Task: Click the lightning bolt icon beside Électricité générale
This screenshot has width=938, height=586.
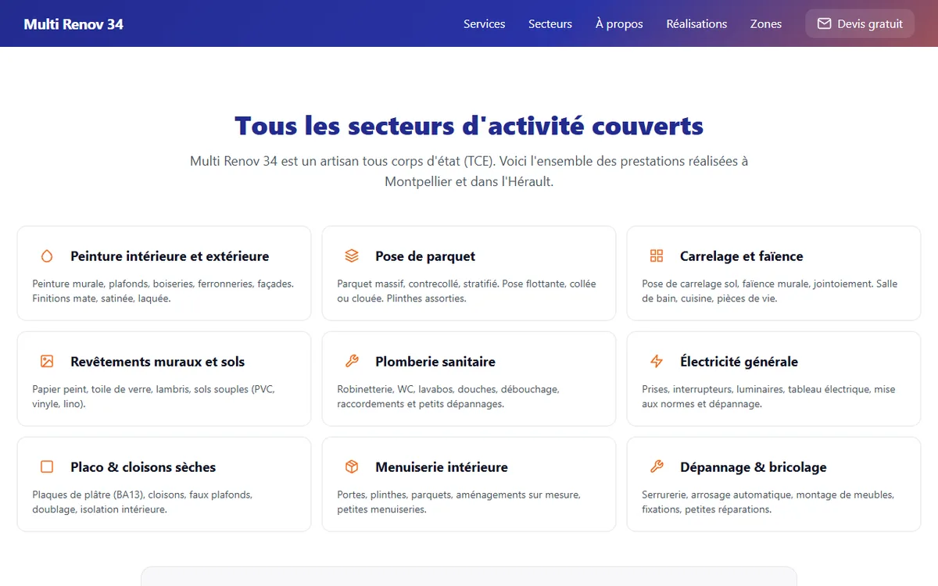Action: pos(657,361)
